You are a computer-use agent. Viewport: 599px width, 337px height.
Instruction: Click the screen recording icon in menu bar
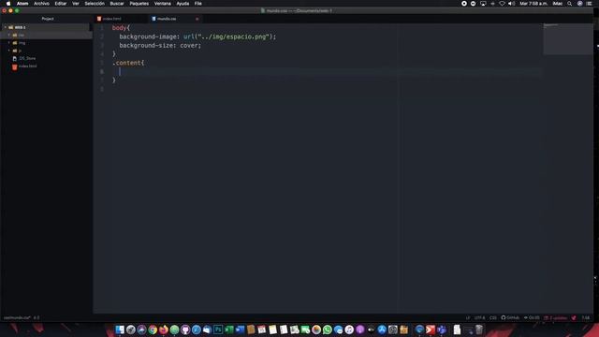[x=464, y=4]
